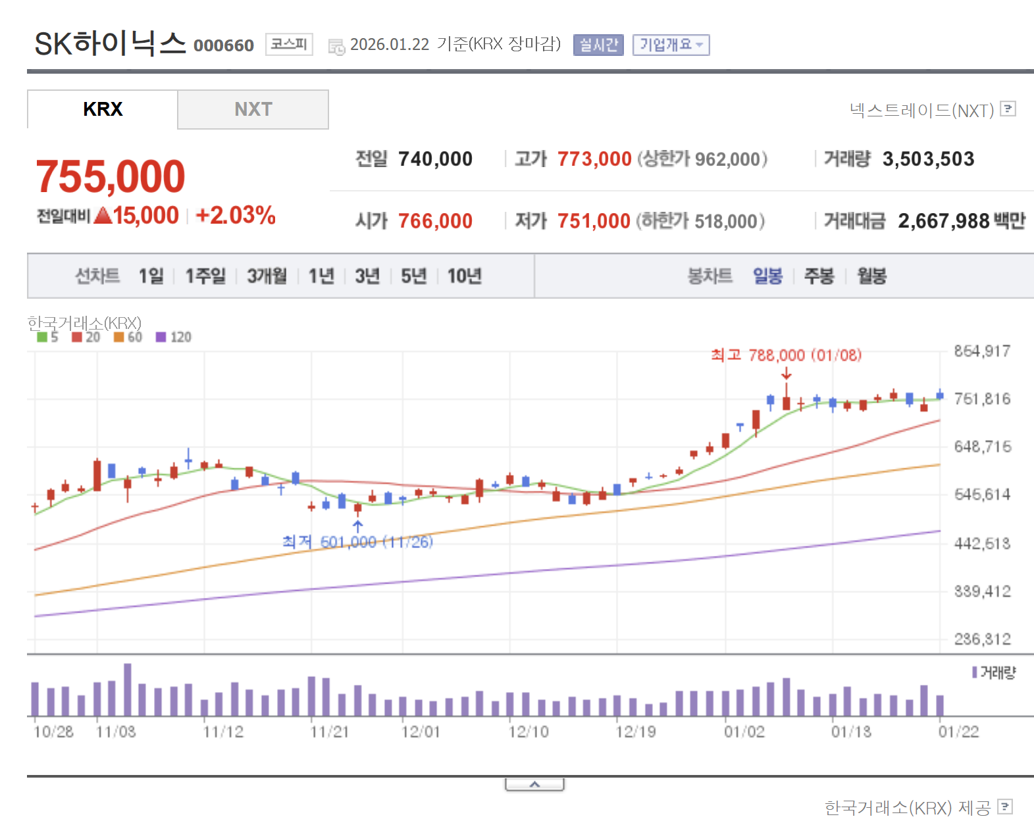The image size is (1034, 823).
Task: Click the 하한가 518,000 text
Action: pos(700,221)
